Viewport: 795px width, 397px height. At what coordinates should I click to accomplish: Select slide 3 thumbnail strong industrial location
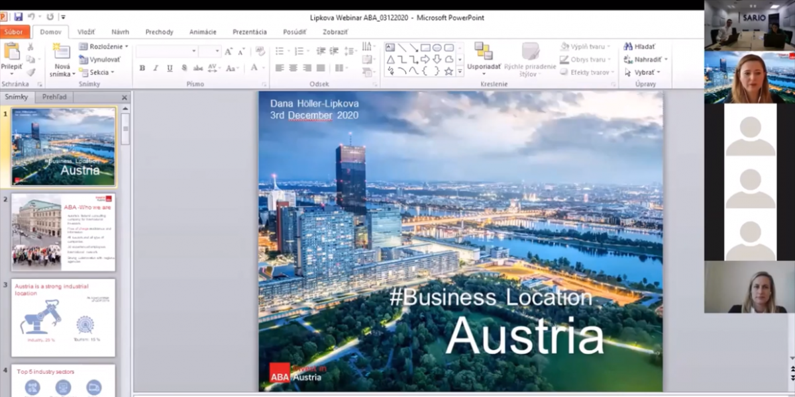pos(63,318)
